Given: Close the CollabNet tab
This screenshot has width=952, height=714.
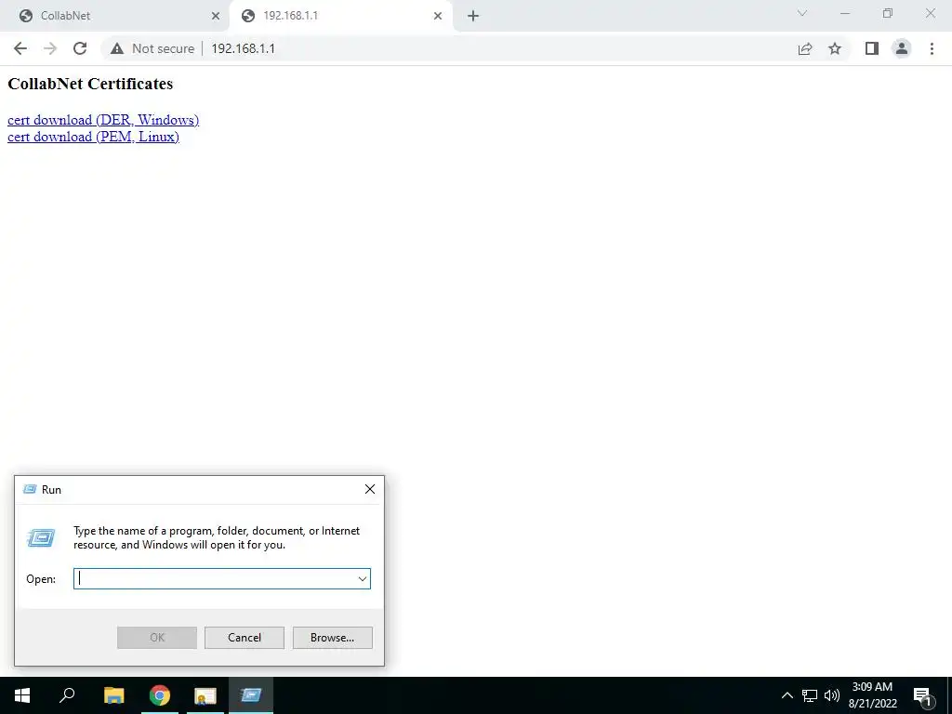Looking at the screenshot, I should click(x=216, y=16).
